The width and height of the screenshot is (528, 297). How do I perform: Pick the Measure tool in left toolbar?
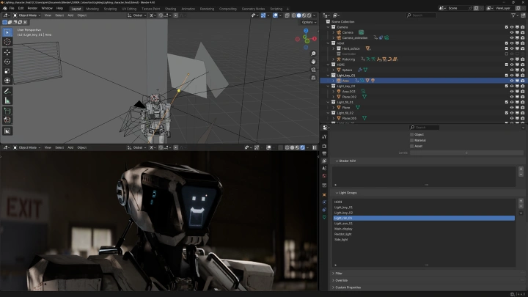(7, 100)
